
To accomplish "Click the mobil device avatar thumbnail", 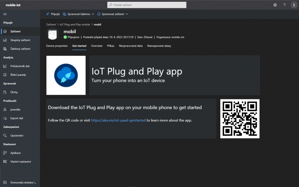I will [53, 34].
